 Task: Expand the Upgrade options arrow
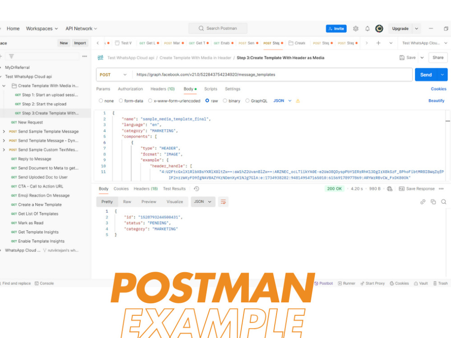pos(416,28)
